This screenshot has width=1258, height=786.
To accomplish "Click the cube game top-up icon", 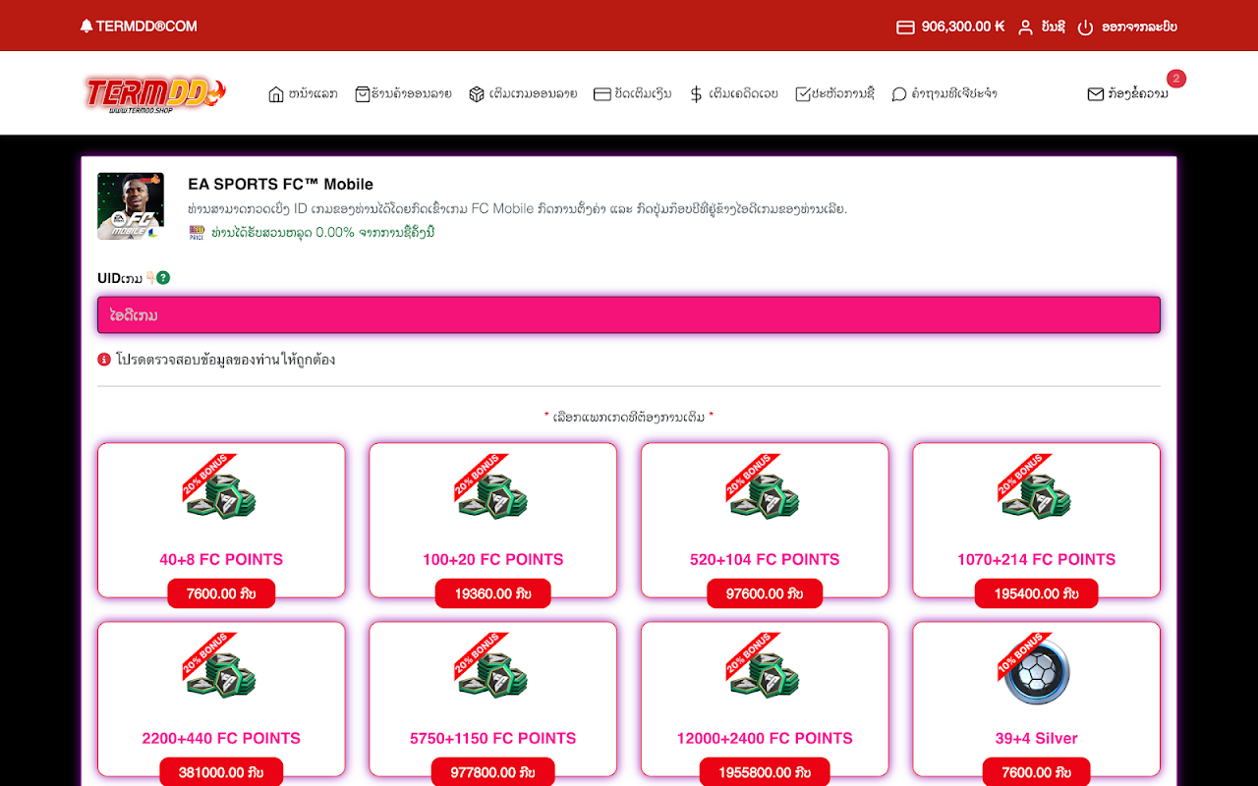I will pos(477,94).
